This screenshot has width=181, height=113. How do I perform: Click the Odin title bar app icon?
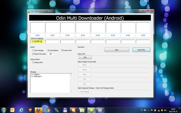pos(29,11)
